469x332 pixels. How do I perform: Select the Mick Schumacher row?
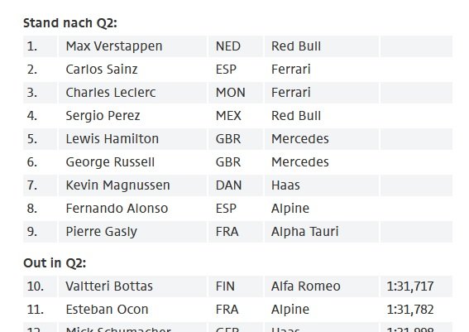(237, 327)
